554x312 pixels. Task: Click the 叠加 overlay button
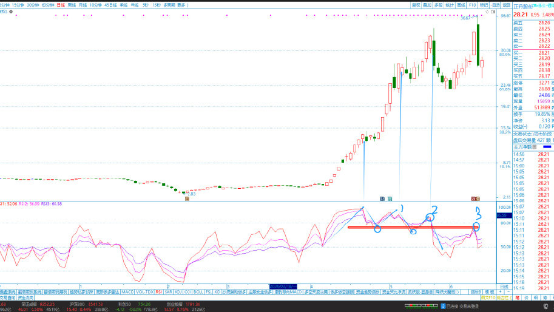tap(427, 4)
